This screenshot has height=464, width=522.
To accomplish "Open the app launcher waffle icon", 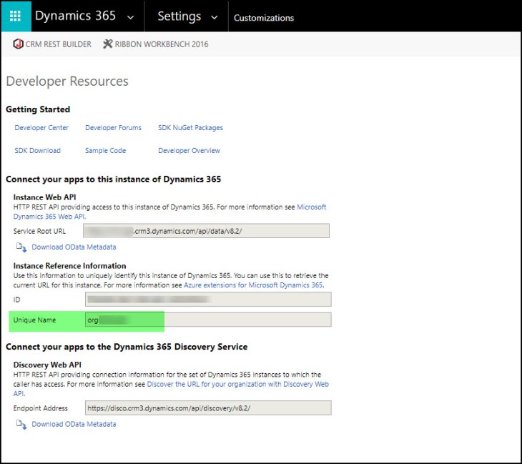I will pyautogui.click(x=16, y=16).
